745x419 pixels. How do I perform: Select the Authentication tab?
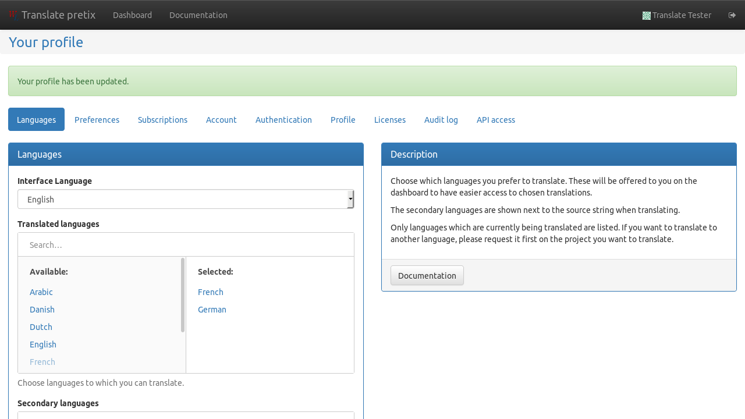(283, 120)
